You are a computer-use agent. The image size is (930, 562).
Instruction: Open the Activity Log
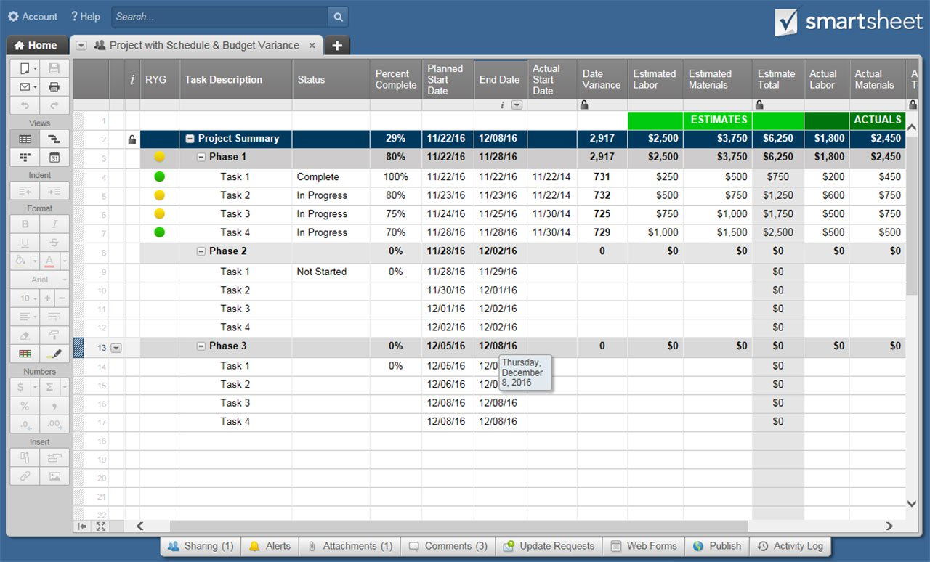(790, 546)
